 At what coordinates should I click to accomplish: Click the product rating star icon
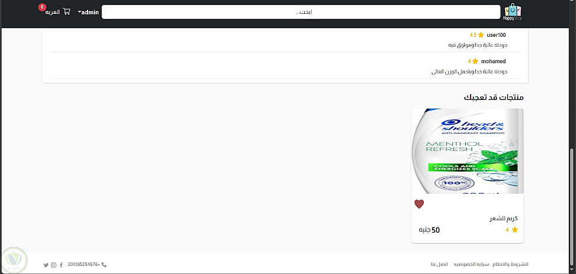coord(514,230)
